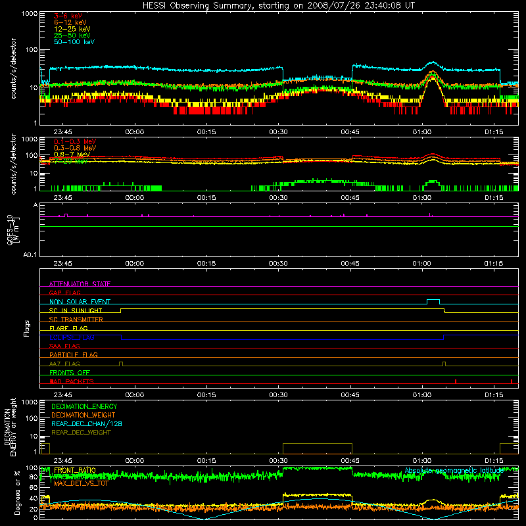Click the 00:15 time label under GOES panel
This screenshot has height=526, width=526.
(x=206, y=264)
